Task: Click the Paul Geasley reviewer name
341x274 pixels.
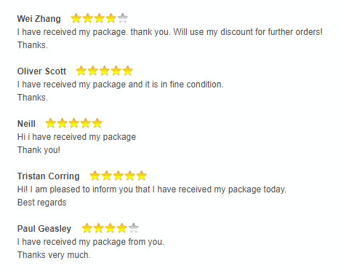Action: click(x=44, y=229)
